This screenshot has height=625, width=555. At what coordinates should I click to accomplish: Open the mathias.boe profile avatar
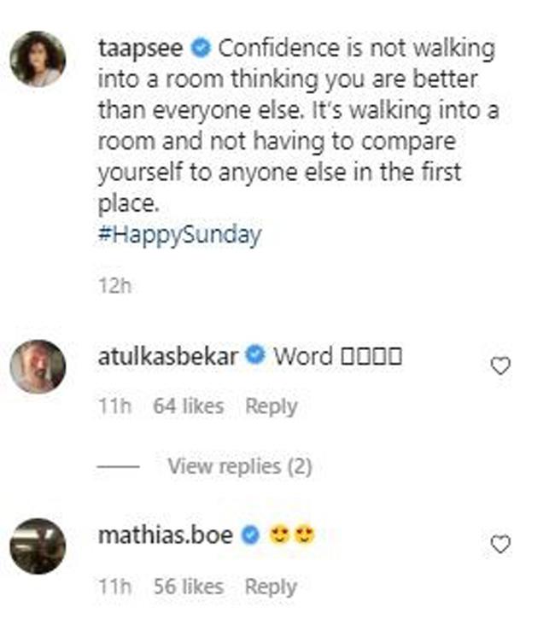[38, 546]
